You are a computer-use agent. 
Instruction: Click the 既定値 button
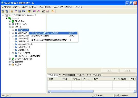point(128,71)
